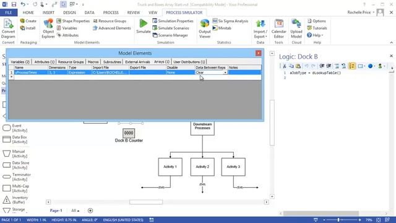Open the Data Between Reps dropdown
396x223 pixels.
[x=225, y=72]
